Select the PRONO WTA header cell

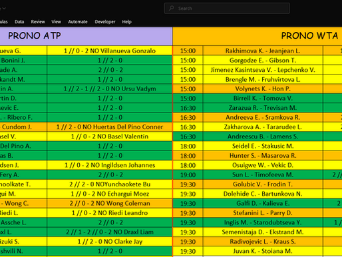(257, 36)
